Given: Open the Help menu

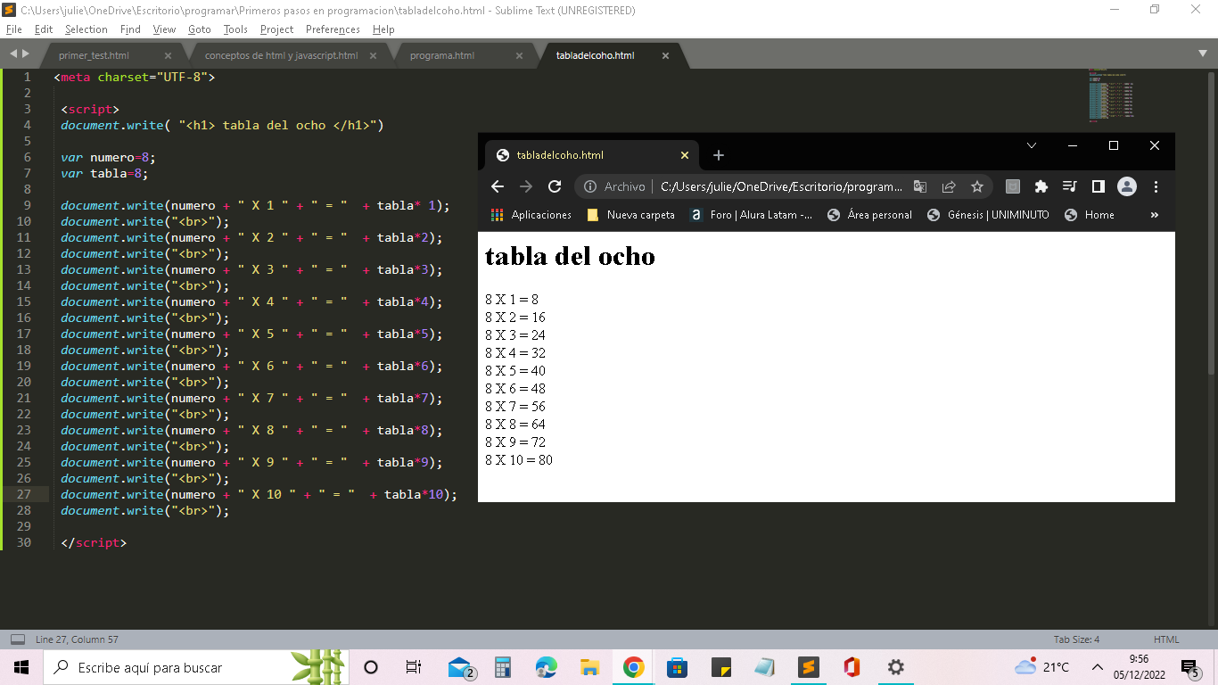Looking at the screenshot, I should [x=383, y=29].
